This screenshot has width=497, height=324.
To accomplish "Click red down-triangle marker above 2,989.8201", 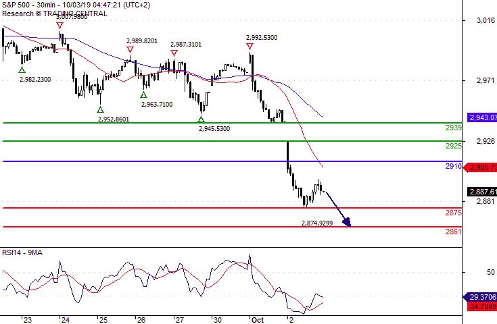I will coord(130,50).
